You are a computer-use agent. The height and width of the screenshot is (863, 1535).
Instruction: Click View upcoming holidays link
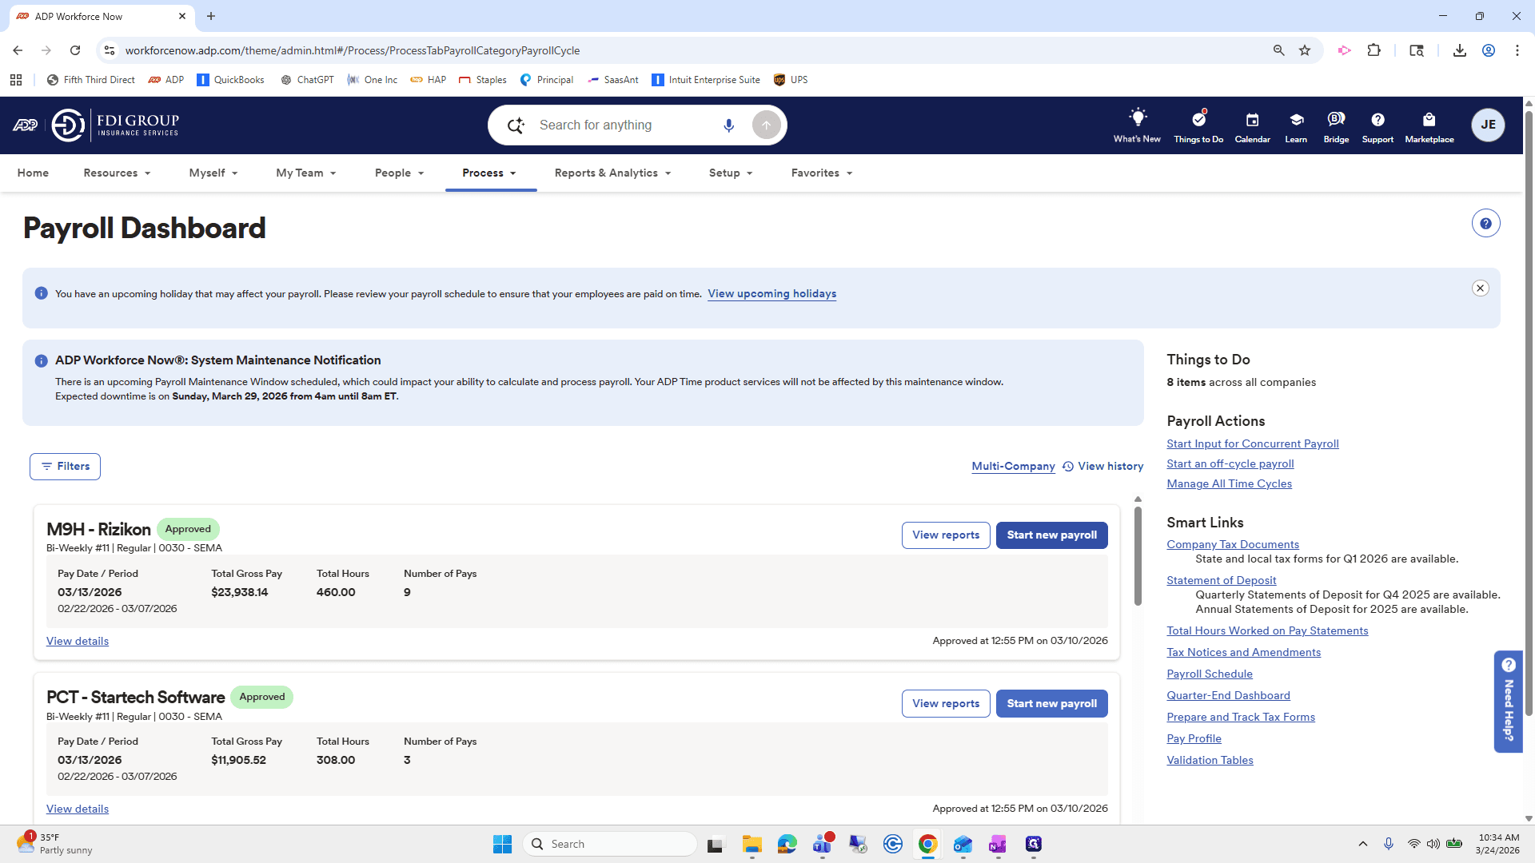click(771, 294)
